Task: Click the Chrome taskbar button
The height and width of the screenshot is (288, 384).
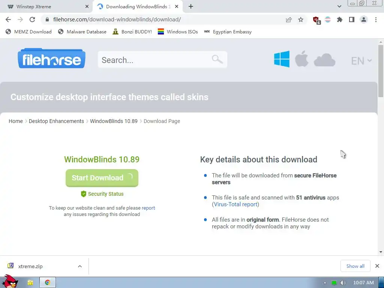Action: [x=48, y=283]
